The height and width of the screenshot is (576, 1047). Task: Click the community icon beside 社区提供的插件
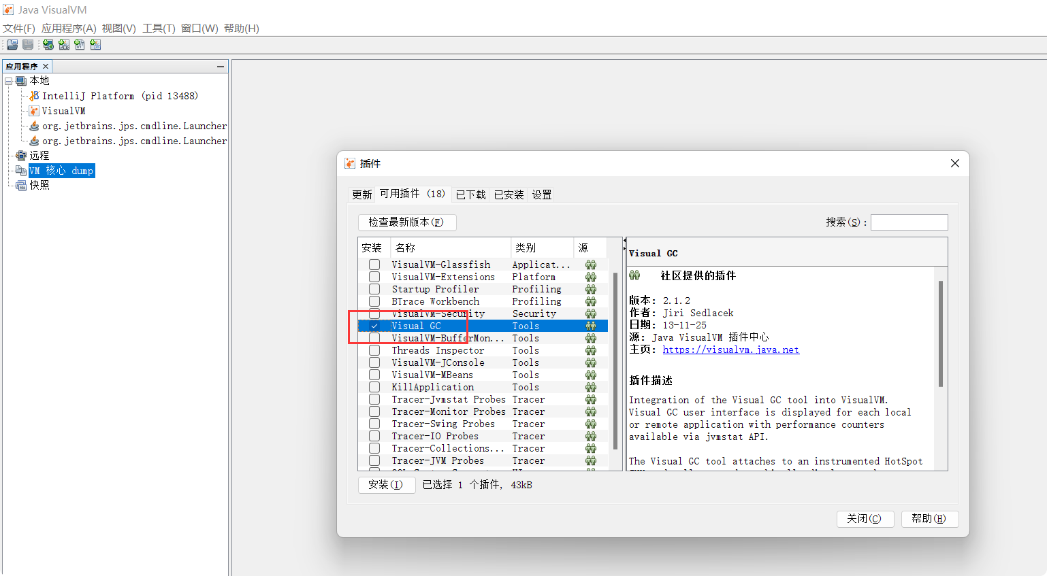634,275
